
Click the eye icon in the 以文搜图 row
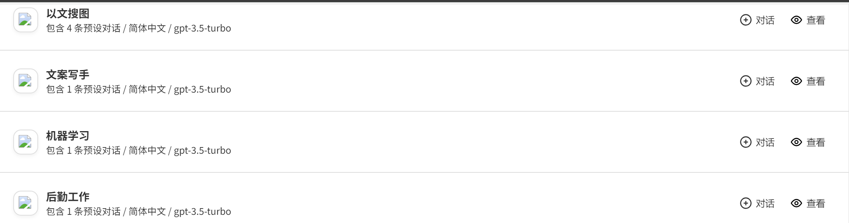coord(796,20)
